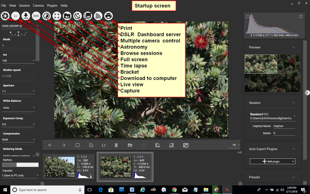Screen dimensions: 310x194
Task: Select the Capture tool icon
Action: click(5, 16)
